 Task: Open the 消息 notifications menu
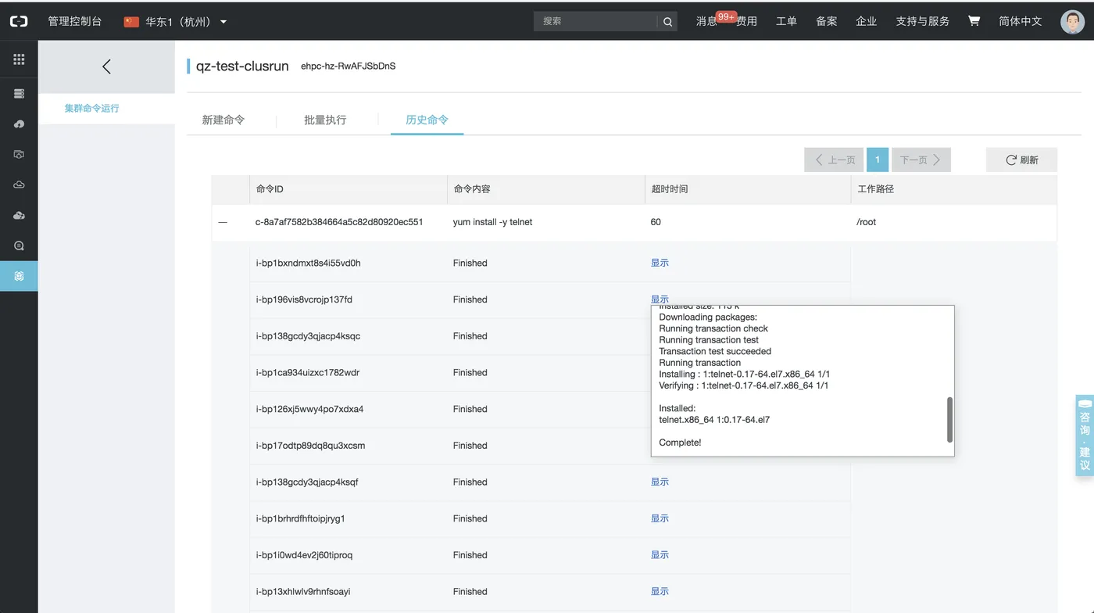(x=706, y=21)
